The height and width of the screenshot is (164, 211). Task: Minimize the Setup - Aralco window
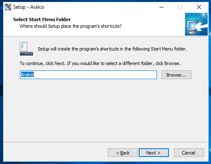coord(161,7)
